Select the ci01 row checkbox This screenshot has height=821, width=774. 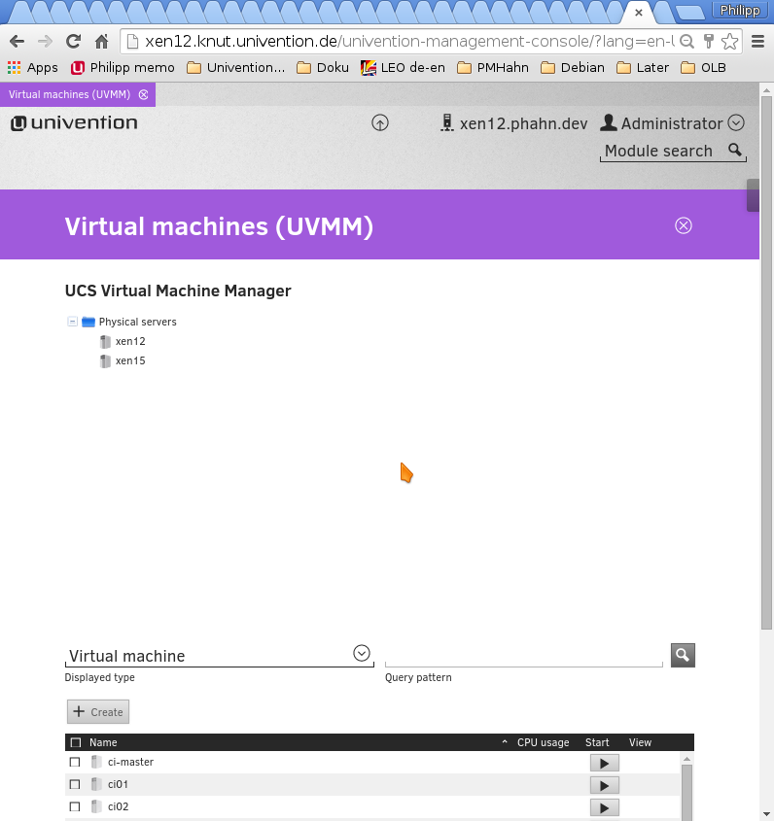coord(75,784)
